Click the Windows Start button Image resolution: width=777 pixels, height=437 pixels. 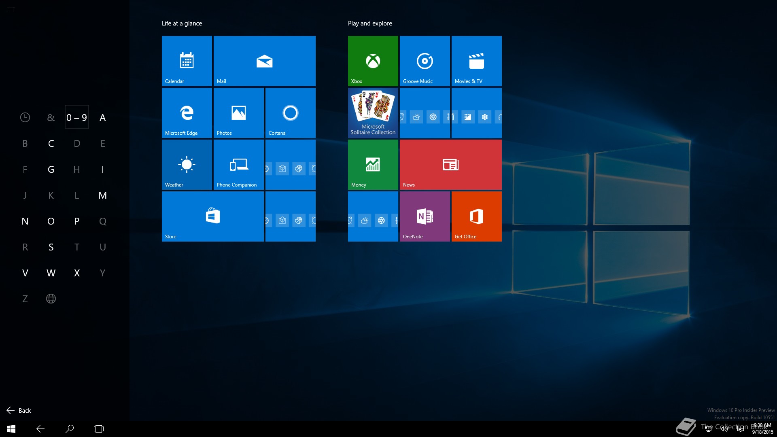click(x=11, y=429)
